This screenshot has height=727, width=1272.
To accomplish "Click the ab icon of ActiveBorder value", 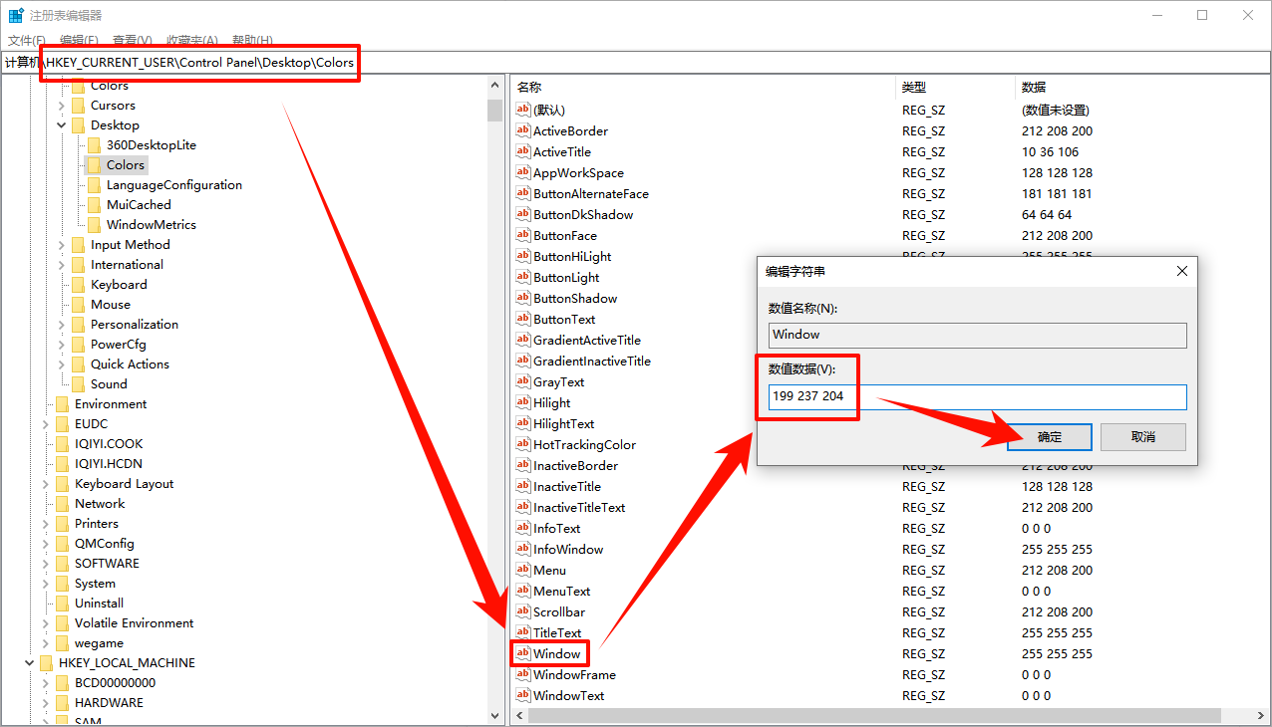I will click(x=523, y=130).
